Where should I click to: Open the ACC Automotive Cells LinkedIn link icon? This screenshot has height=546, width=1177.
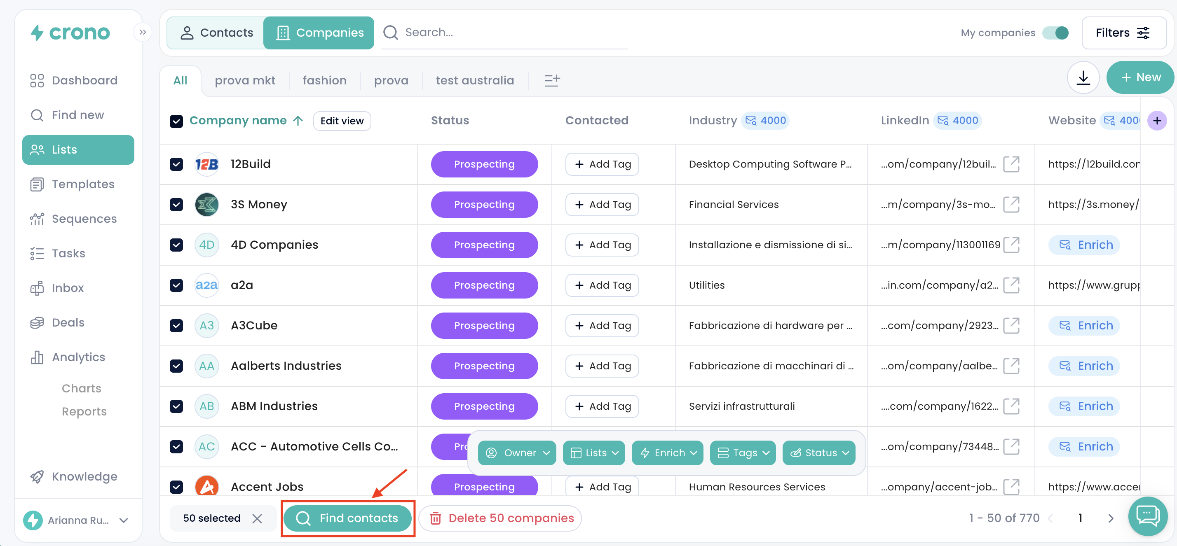click(x=1011, y=446)
